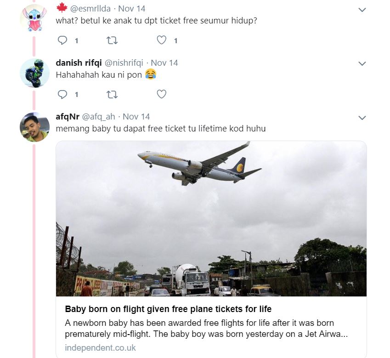Screen dimensions: 390x358
Task: Visit independent.co.uk source link
Action: click(100, 347)
